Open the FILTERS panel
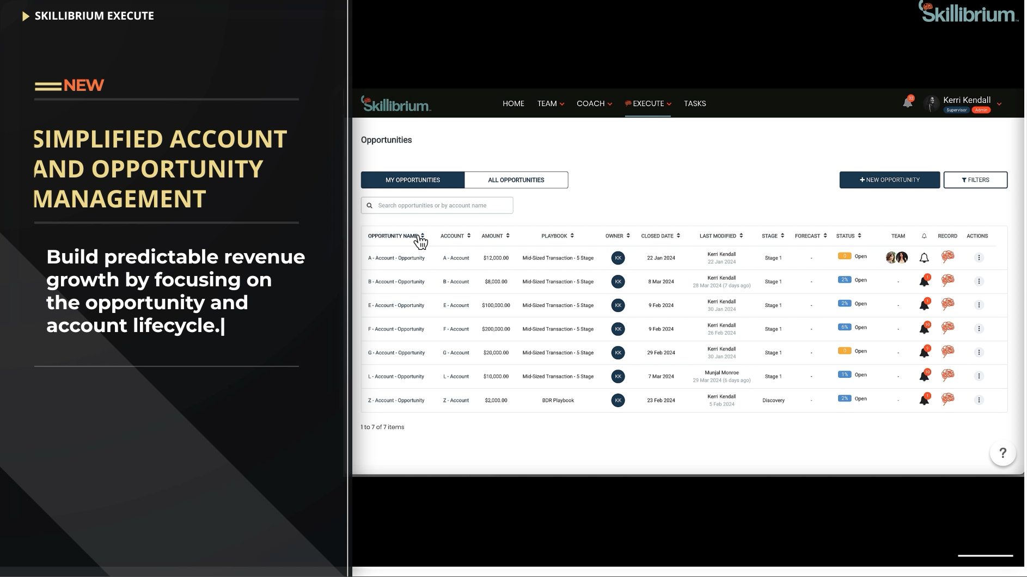Screen dimensions: 1027x577 975,180
